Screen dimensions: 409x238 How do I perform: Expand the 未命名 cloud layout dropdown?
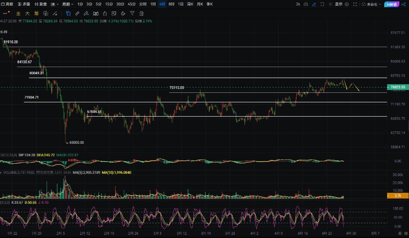[371, 4]
